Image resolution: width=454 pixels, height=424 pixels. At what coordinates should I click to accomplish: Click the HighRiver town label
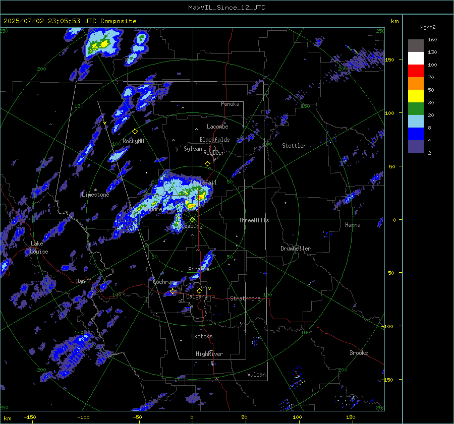point(209,354)
